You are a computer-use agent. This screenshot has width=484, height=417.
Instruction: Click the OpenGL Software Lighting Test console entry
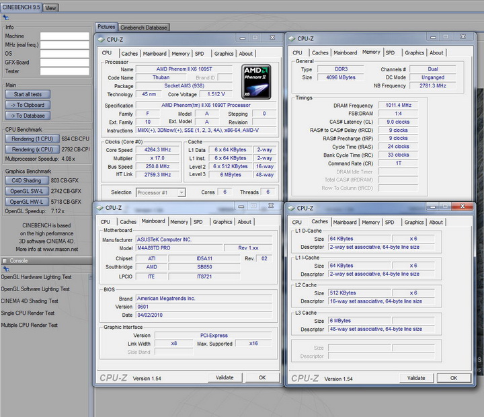coord(35,289)
